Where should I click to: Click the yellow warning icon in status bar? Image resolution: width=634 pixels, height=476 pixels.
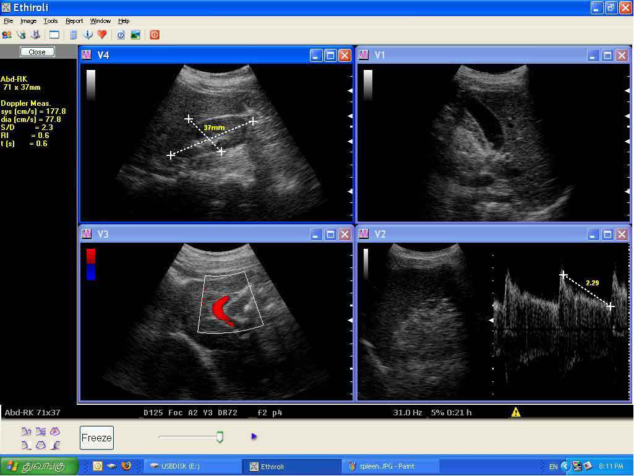pos(516,412)
